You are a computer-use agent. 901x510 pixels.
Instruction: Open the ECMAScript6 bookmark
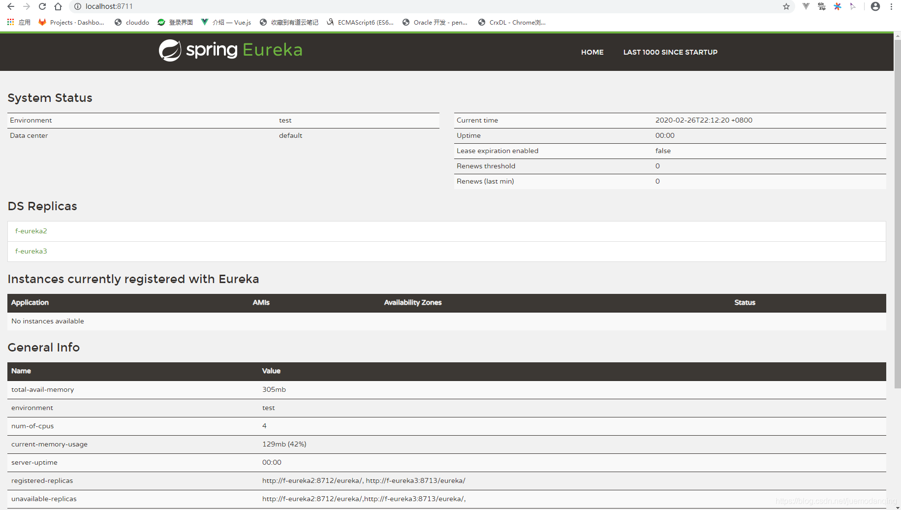(360, 22)
